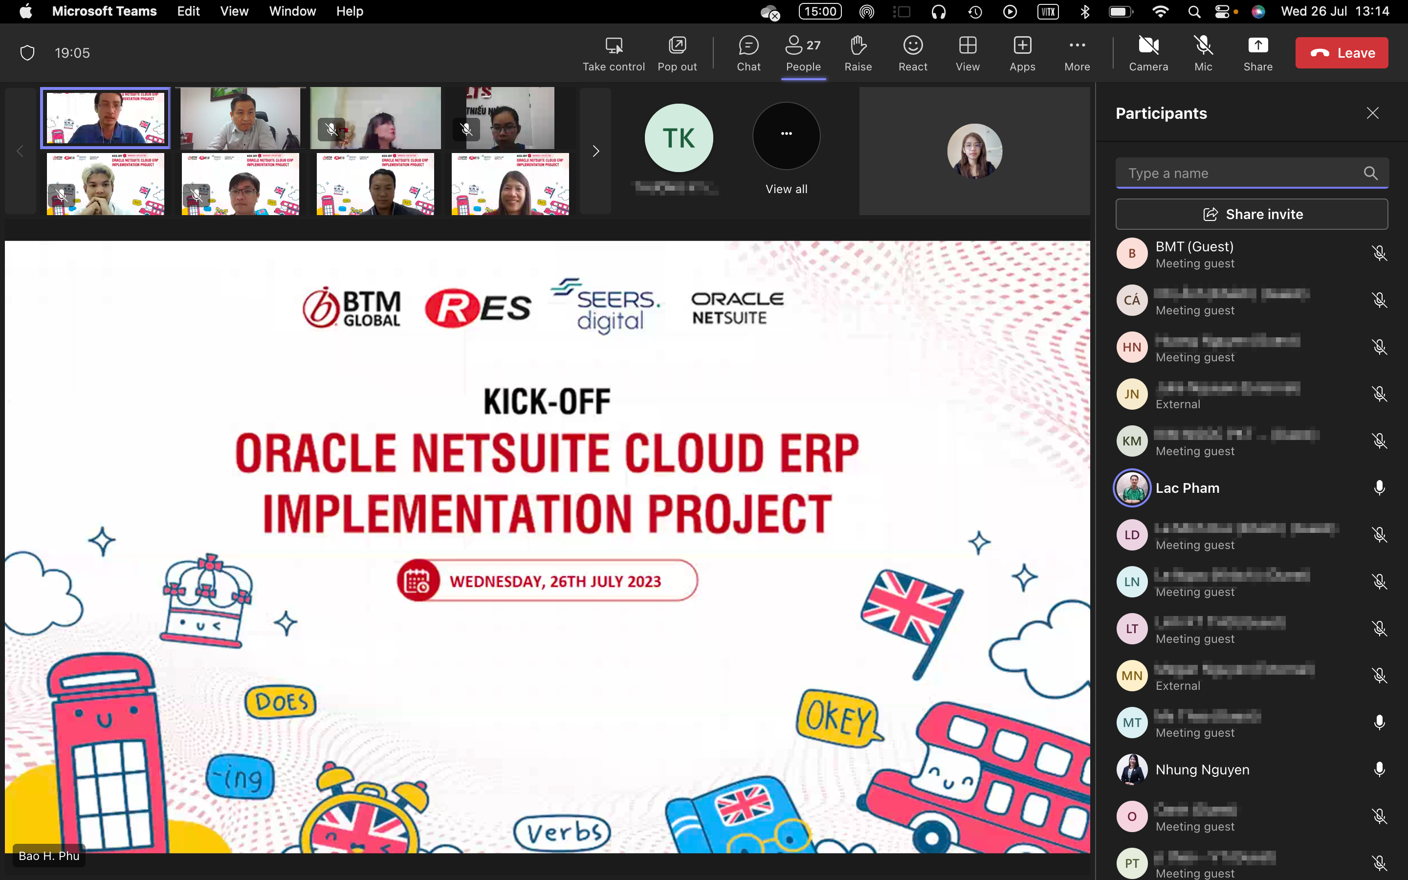1408x880 pixels.
Task: Unmute the Mic
Action: (x=1203, y=54)
